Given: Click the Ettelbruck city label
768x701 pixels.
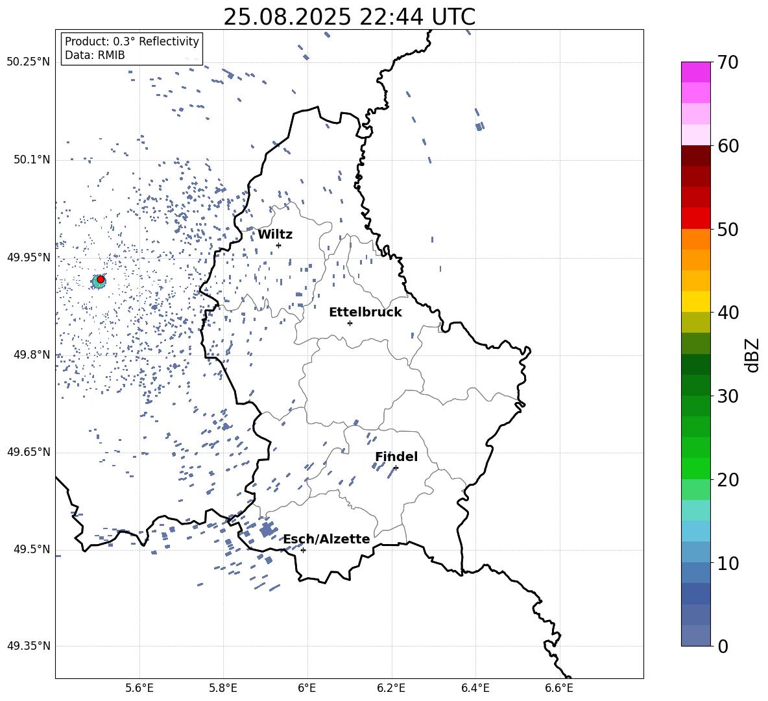Looking at the screenshot, I should click(x=365, y=313).
